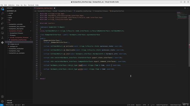Expand the bumperbot_cpp_examples folder
The width and height of the screenshot is (190, 106).
pos(17,26)
